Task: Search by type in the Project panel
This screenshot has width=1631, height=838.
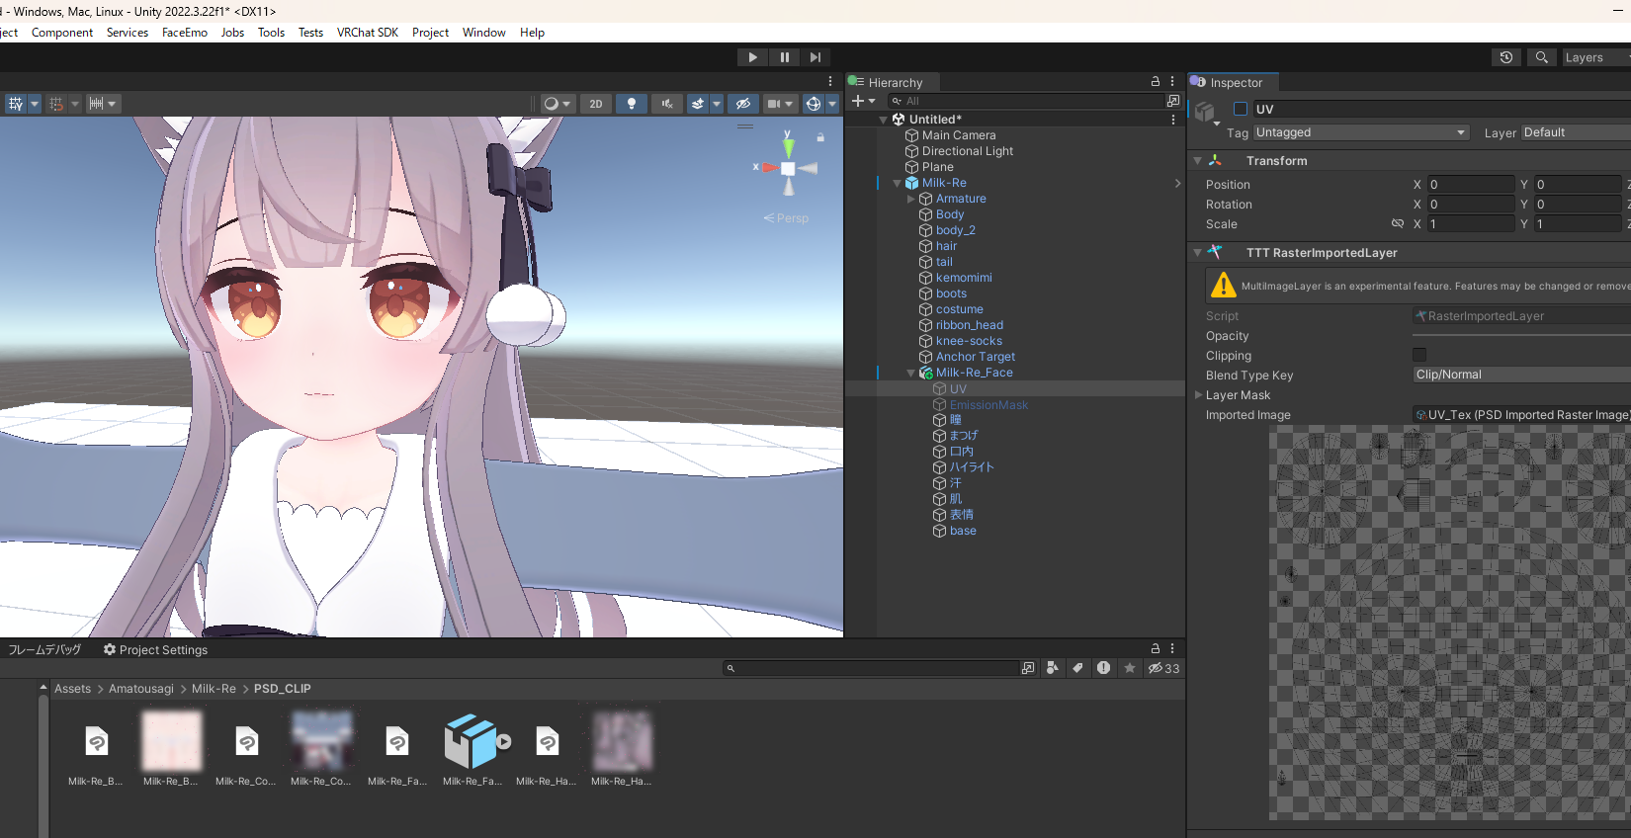Action: coord(1052,668)
